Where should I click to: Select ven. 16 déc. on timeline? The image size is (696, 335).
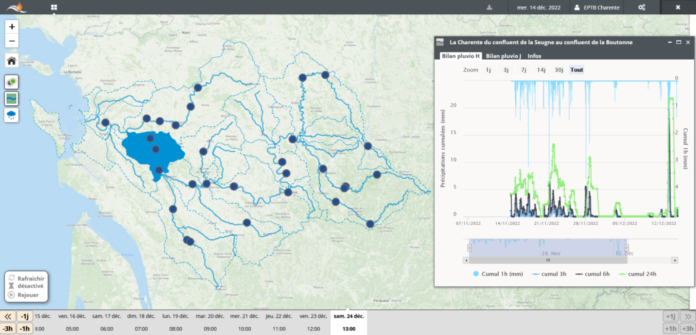(x=72, y=316)
